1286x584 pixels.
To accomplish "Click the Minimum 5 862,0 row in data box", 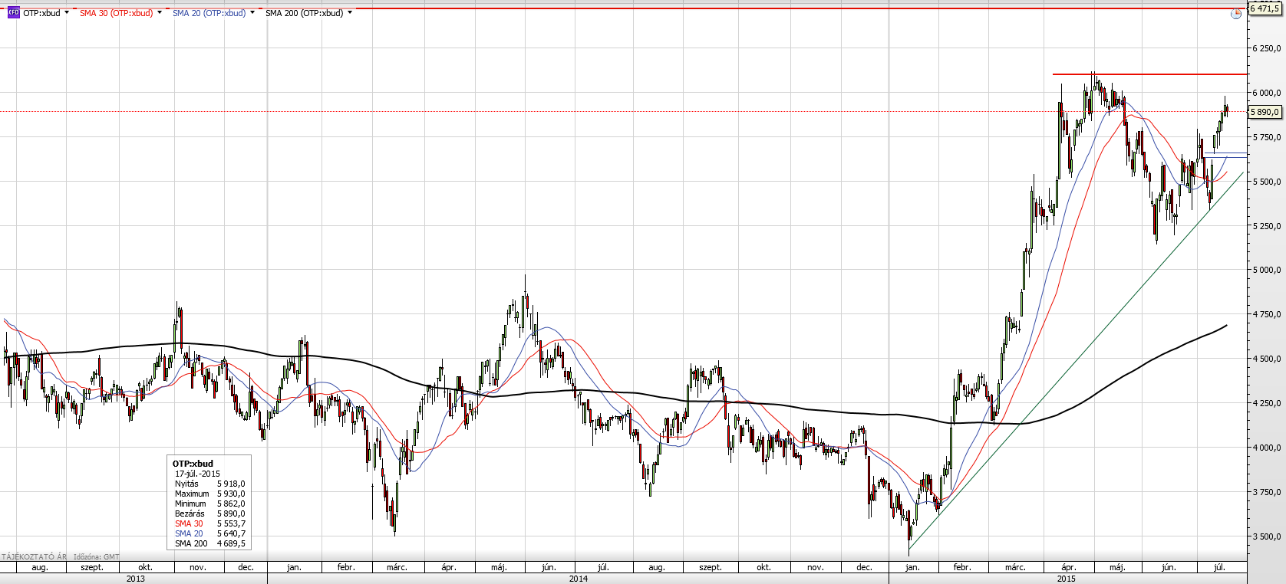I will 209,504.
